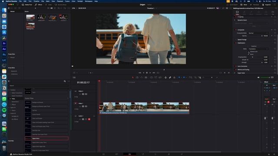Open the Timeline 1 name dropdown
Viewport: 278px width, 156px height.
(x=152, y=8)
